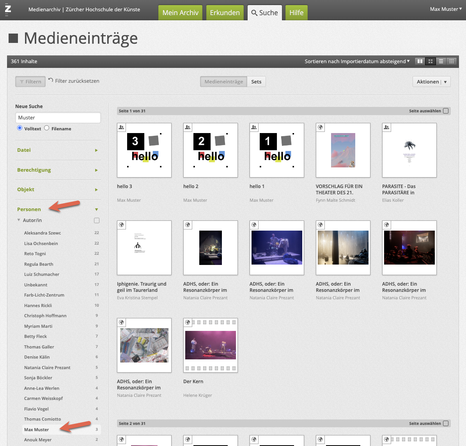
Task: Open the hello 2 thumbnail
Action: [211, 150]
